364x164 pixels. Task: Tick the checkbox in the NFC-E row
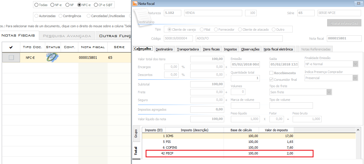[11, 57]
